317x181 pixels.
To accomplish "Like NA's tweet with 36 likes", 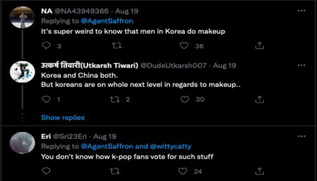I will [184, 46].
